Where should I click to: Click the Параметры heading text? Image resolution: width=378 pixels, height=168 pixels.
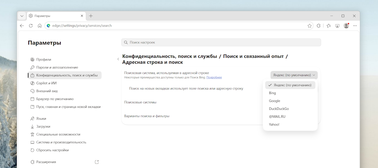click(44, 43)
